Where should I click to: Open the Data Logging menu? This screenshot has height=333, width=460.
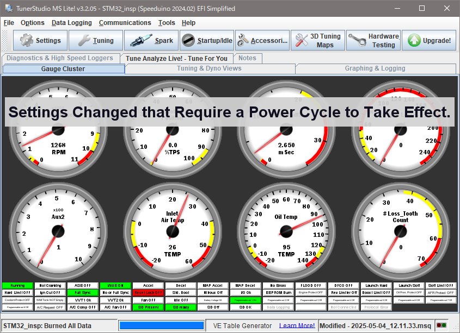coord(71,23)
